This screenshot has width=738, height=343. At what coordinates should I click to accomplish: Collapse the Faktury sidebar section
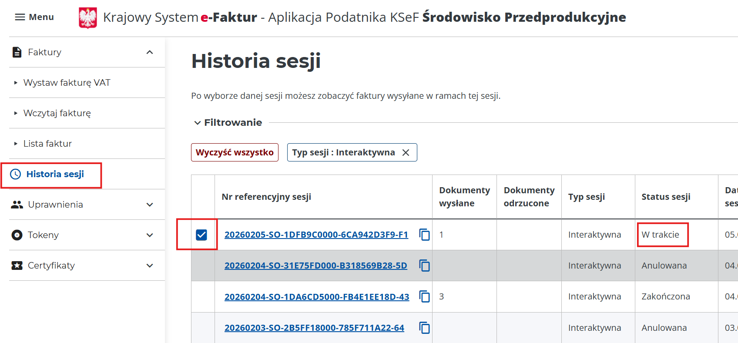(150, 52)
